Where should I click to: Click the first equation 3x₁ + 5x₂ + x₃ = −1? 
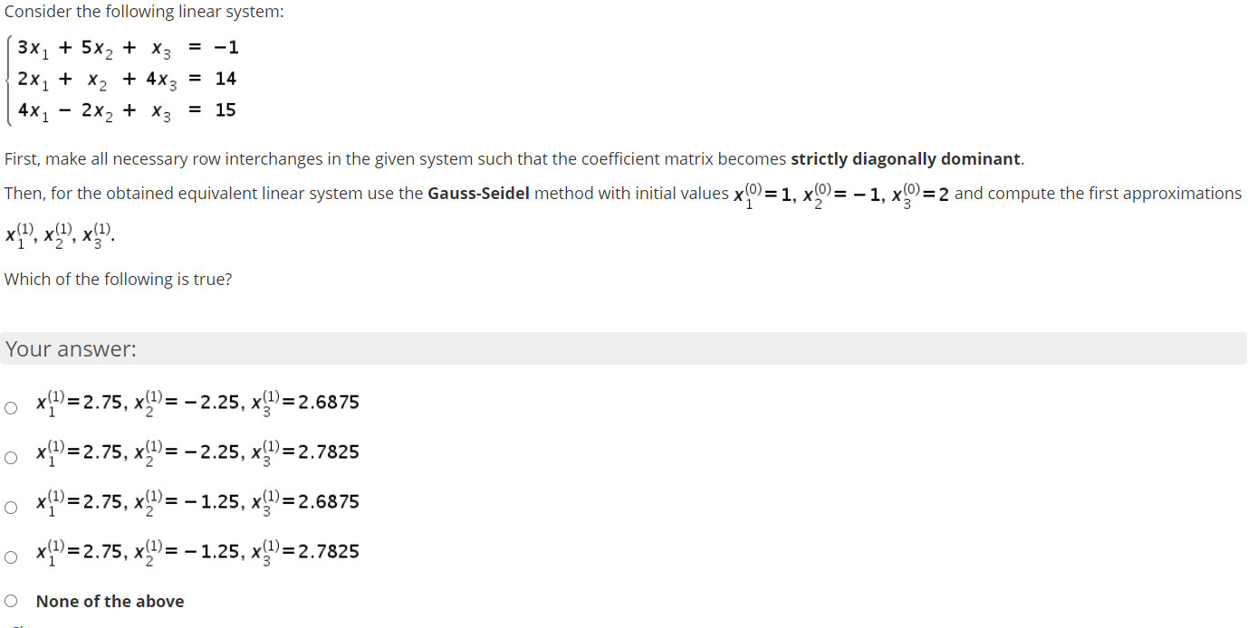(x=127, y=47)
